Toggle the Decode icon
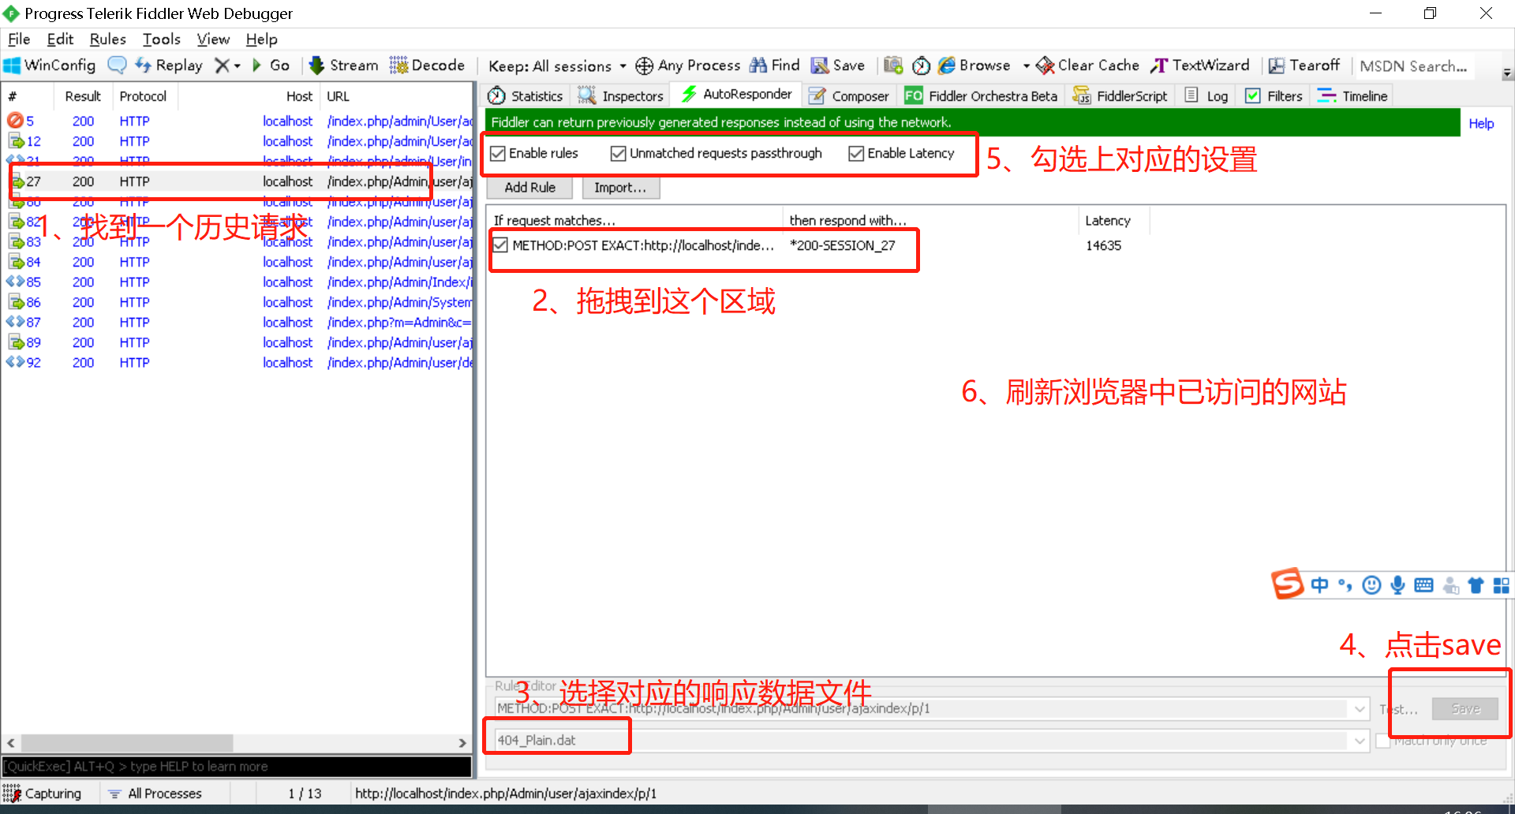 pos(398,65)
